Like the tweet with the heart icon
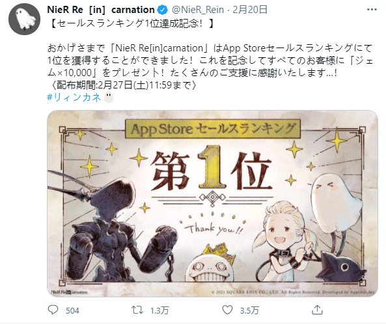Screen dimensions: 386x324 pos(227,310)
